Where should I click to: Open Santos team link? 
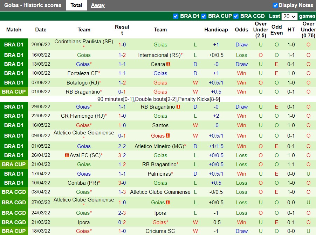click(160, 125)
